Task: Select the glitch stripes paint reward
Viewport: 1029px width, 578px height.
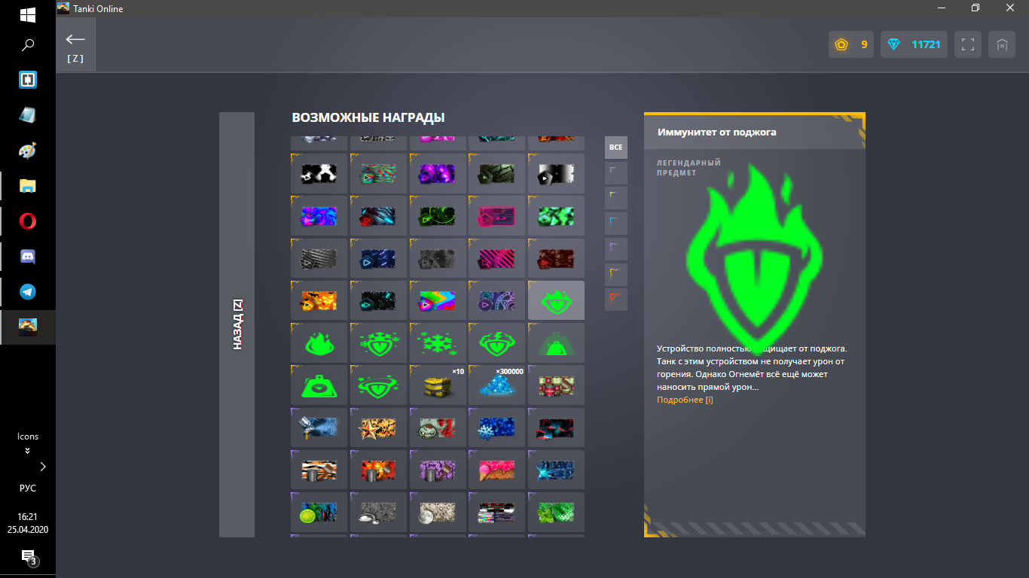Action: point(496,512)
